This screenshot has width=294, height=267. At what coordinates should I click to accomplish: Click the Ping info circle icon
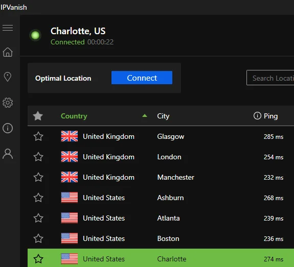(257, 116)
